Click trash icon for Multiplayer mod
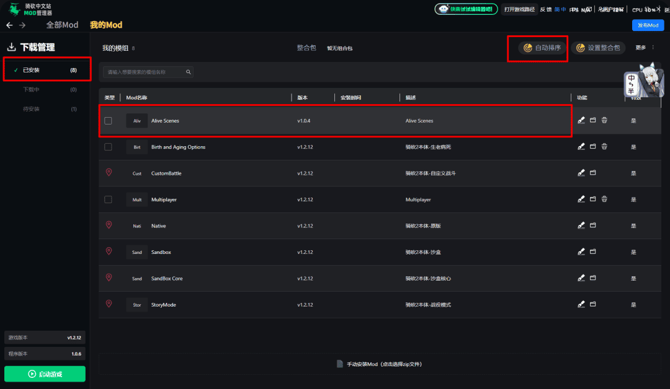The width and height of the screenshot is (670, 389). point(604,199)
